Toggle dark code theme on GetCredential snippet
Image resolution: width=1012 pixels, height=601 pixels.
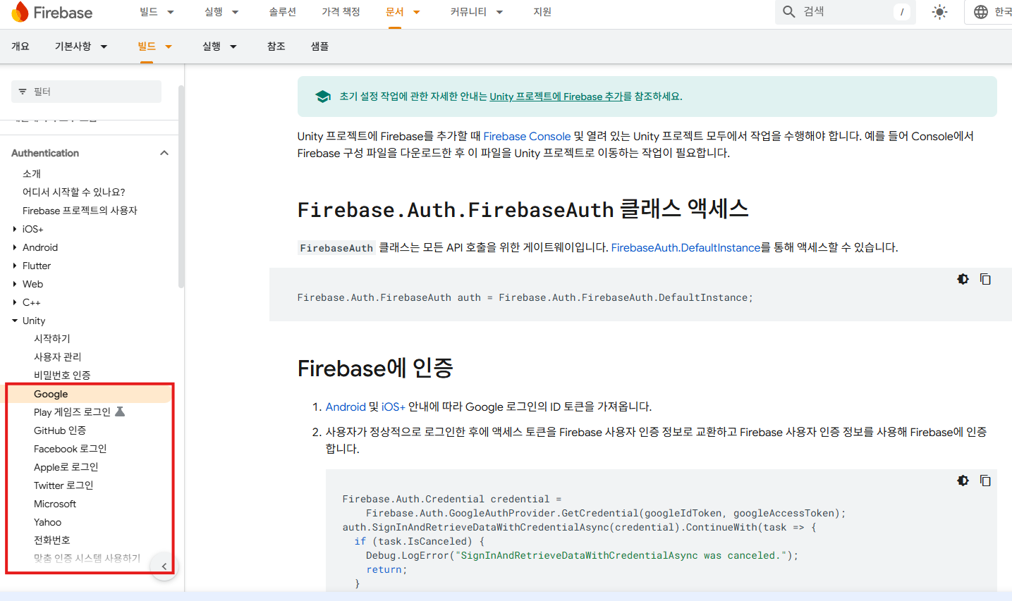click(963, 481)
